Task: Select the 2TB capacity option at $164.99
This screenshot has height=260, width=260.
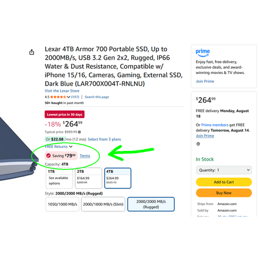Action: [x=88, y=178]
